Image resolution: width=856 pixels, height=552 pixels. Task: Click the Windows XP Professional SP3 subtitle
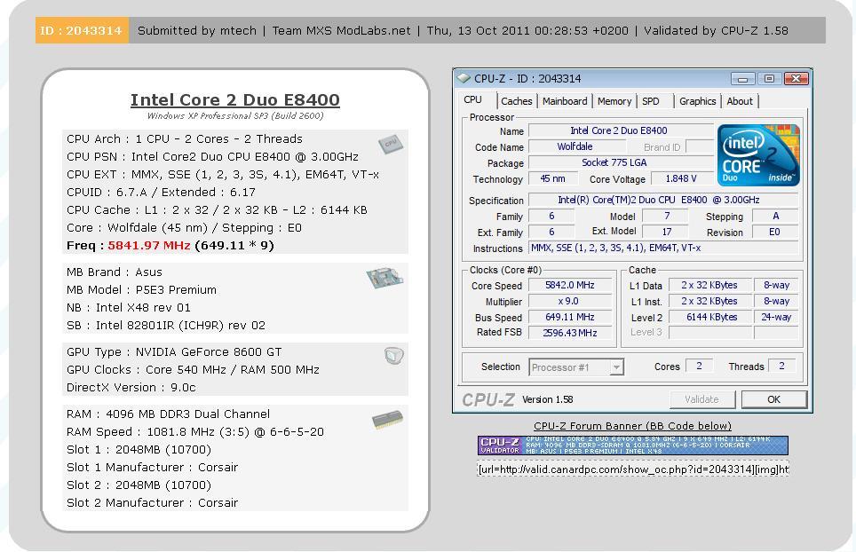click(x=235, y=115)
